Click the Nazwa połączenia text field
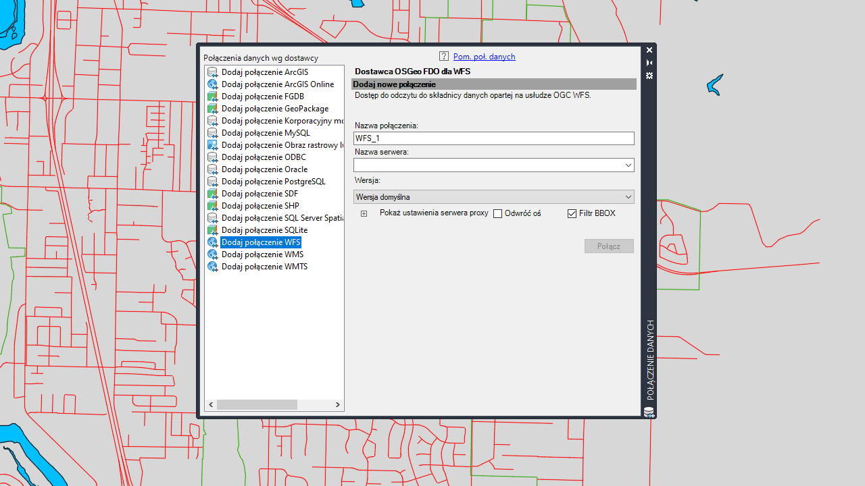Viewport: 865px width, 486px height. pyautogui.click(x=494, y=138)
